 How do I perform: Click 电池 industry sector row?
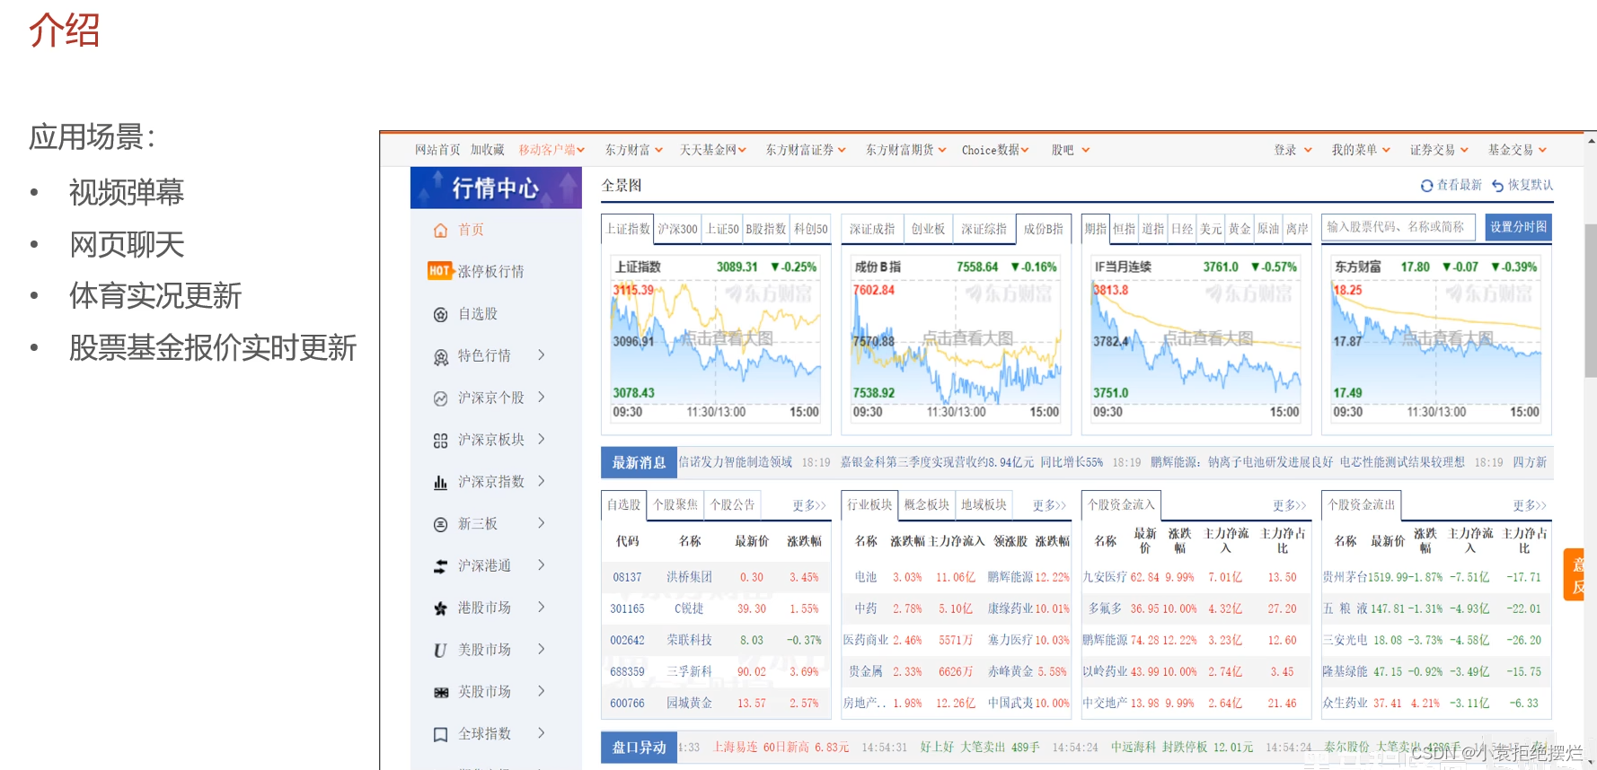coord(956,577)
